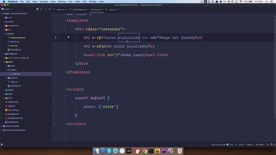The image size is (276, 155).
Task: Click the tool windows toggle icon at bottom-left
Action: coord(2,145)
